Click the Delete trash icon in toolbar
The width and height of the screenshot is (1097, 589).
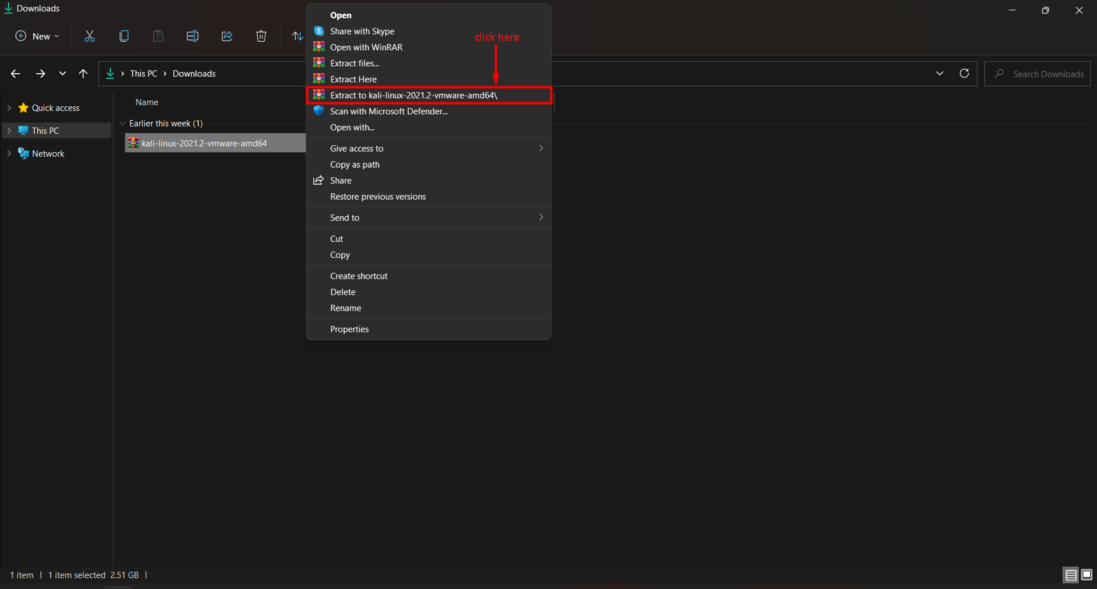click(x=261, y=36)
